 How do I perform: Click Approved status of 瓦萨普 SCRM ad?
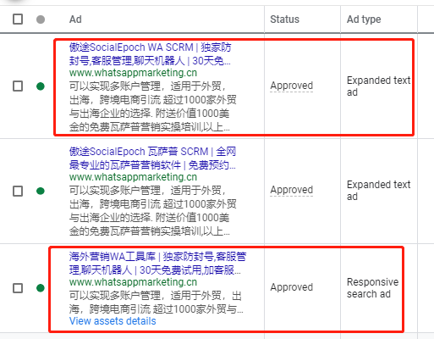click(x=292, y=190)
